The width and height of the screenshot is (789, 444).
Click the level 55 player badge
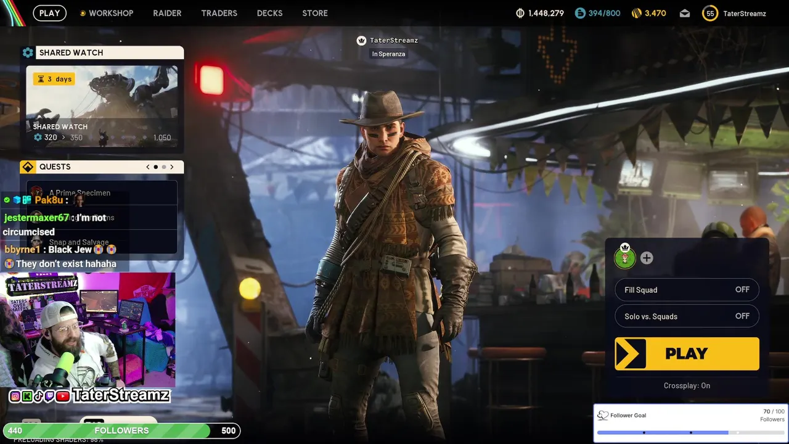pyautogui.click(x=710, y=13)
